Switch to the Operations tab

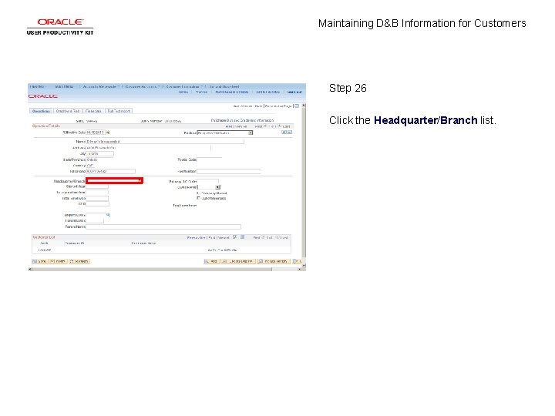(x=41, y=111)
